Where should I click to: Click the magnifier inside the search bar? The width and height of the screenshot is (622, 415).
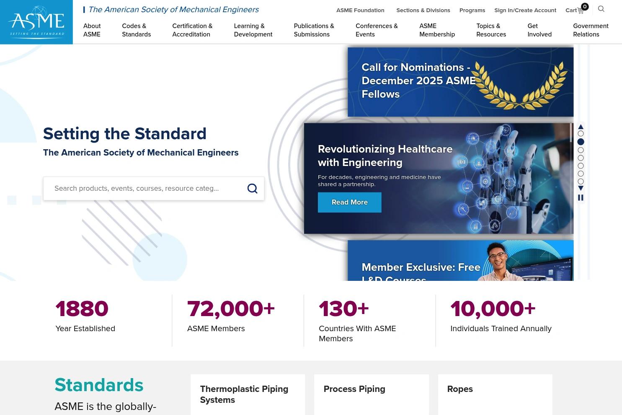252,188
